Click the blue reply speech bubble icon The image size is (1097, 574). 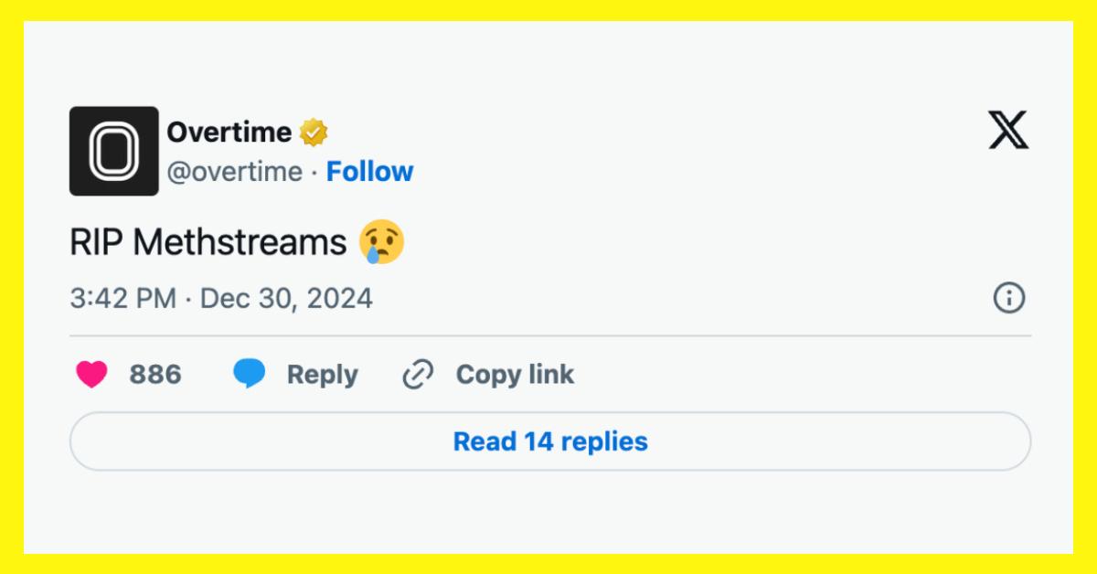tap(249, 374)
